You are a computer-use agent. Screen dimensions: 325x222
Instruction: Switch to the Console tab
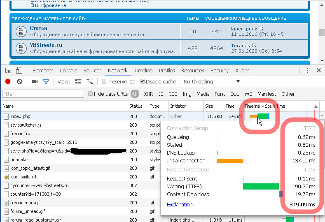68,70
